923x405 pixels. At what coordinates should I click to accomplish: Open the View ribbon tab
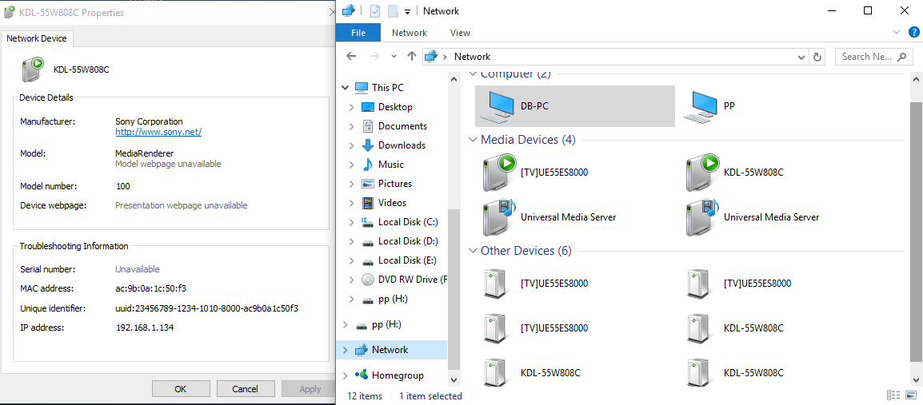click(x=461, y=33)
